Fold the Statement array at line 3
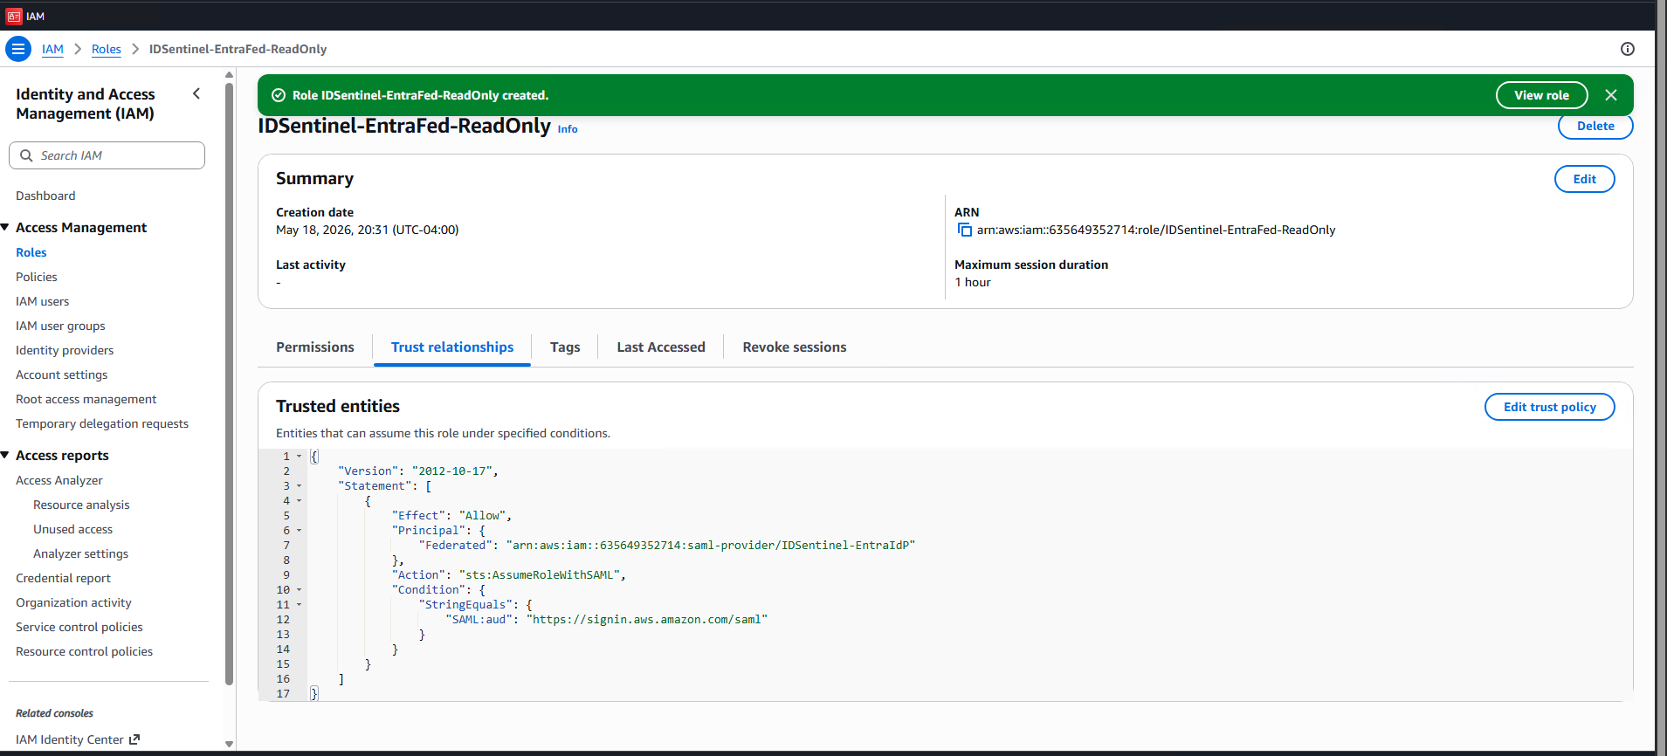The height and width of the screenshot is (756, 1667). pyautogui.click(x=299, y=486)
